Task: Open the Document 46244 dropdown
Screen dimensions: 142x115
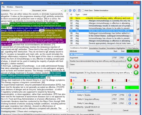Action: click(x=52, y=11)
